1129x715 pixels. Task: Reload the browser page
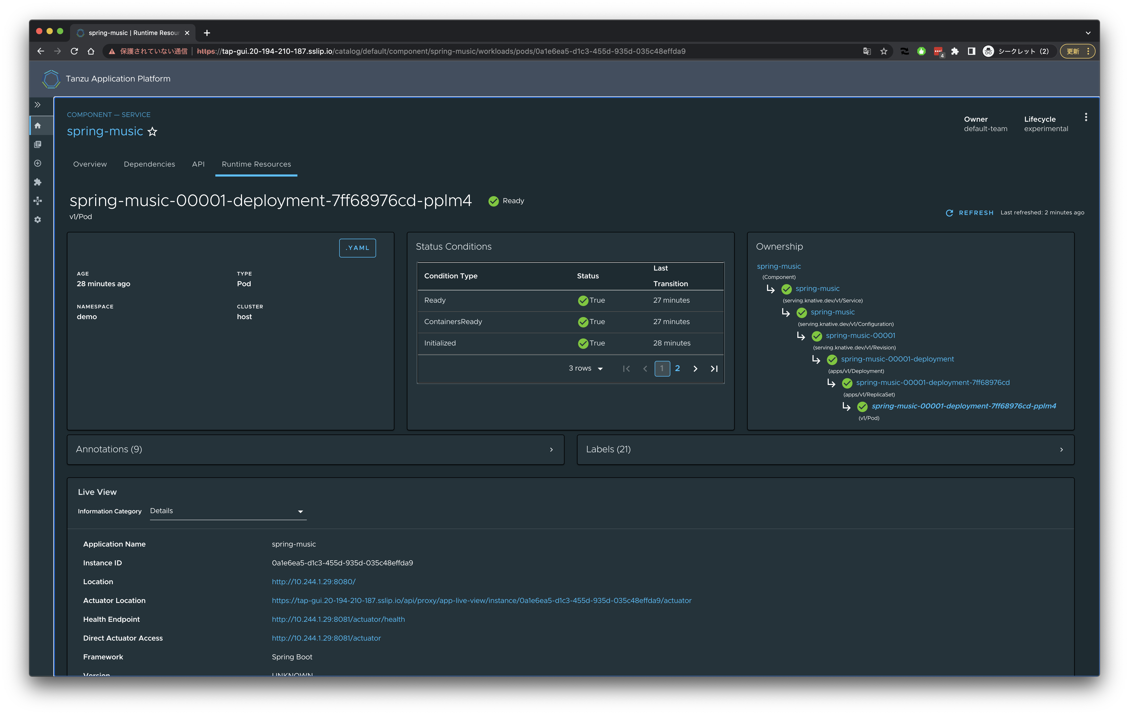74,51
